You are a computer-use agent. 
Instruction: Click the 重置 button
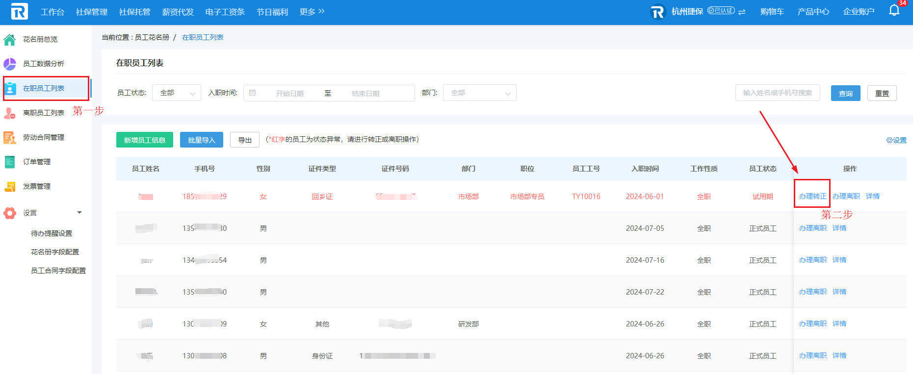tap(882, 93)
